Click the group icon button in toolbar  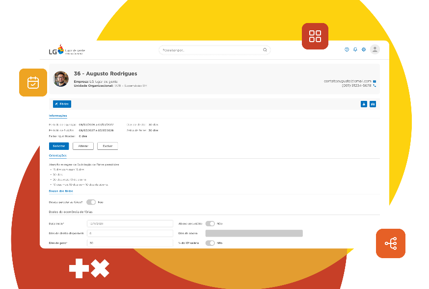(x=373, y=104)
